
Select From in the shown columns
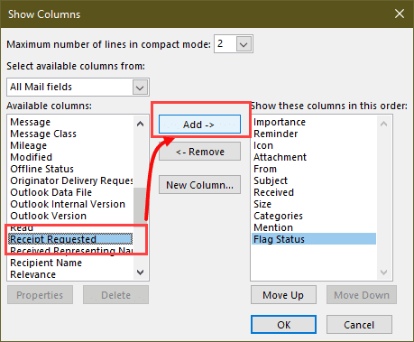point(314,169)
